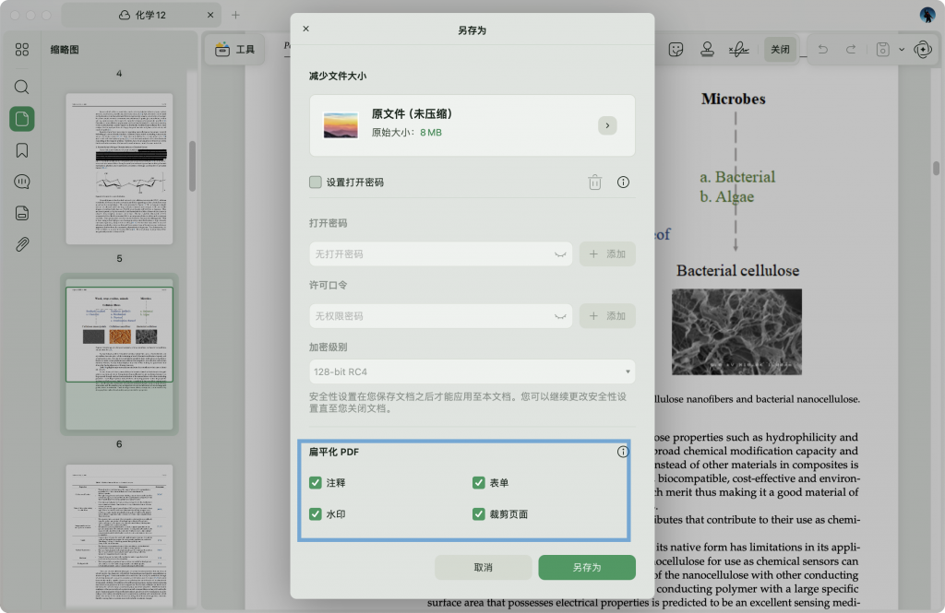Enable the 设置打开密码 checkbox
Image resolution: width=945 pixels, height=613 pixels.
[x=316, y=183]
